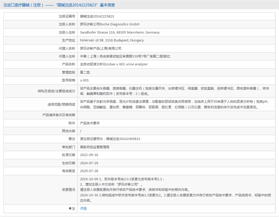Click the 批准日期 label
The width and height of the screenshot is (279, 217).
click(x=68, y=155)
